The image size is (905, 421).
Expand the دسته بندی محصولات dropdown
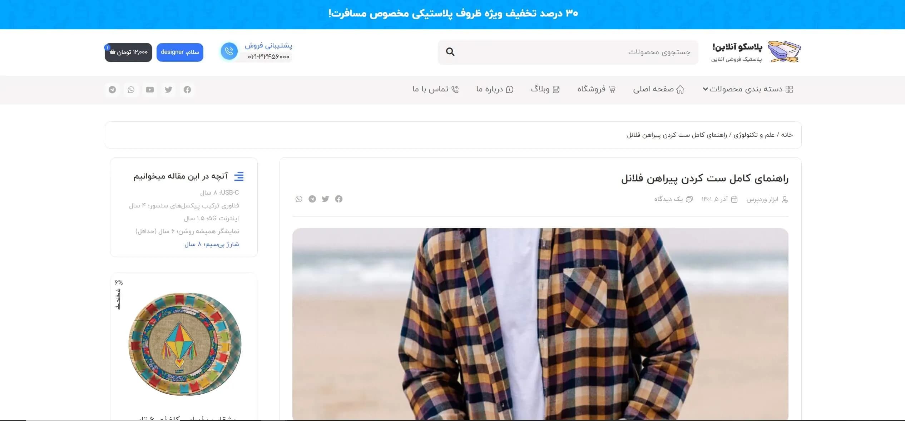pos(748,89)
